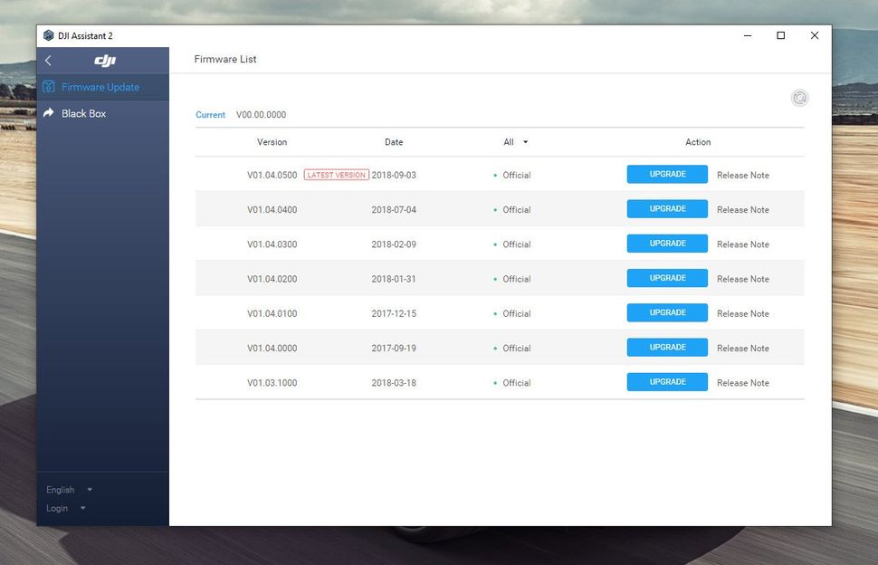
Task: Refresh the firmware list with the circular icon
Action: tap(799, 97)
